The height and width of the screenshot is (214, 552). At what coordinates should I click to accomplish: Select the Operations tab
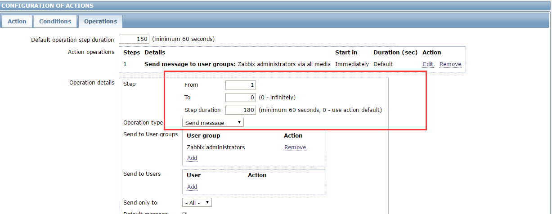coord(100,21)
